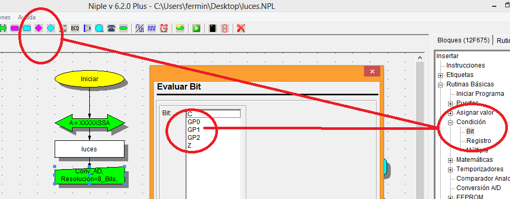Click the alarm clock timer icon
Screen dimensions: 510x199
point(164,28)
